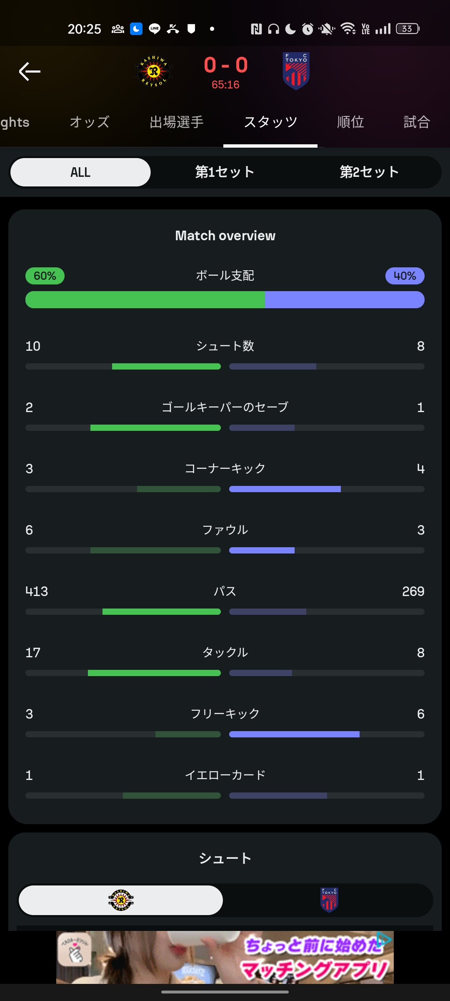Image resolution: width=450 pixels, height=1001 pixels.
Task: Switch to 第1セット stats
Action: click(225, 172)
